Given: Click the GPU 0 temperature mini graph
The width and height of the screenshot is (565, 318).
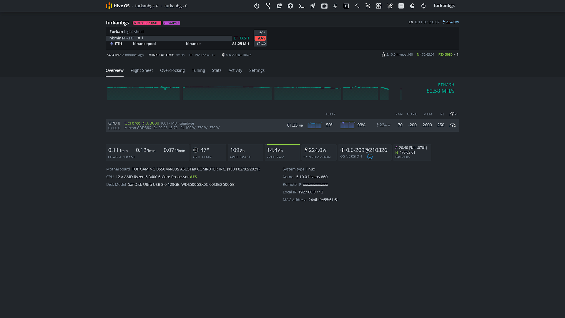Looking at the screenshot, I should tap(315, 125).
